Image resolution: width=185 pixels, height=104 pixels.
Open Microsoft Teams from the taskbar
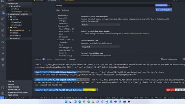click(115, 102)
